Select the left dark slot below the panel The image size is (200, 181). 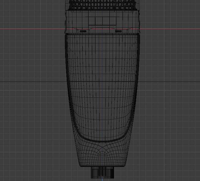click(83, 31)
